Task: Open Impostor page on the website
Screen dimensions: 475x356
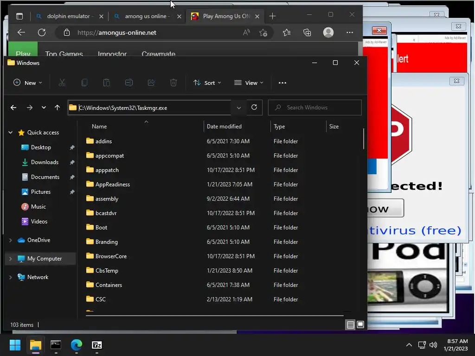Action: (112, 54)
